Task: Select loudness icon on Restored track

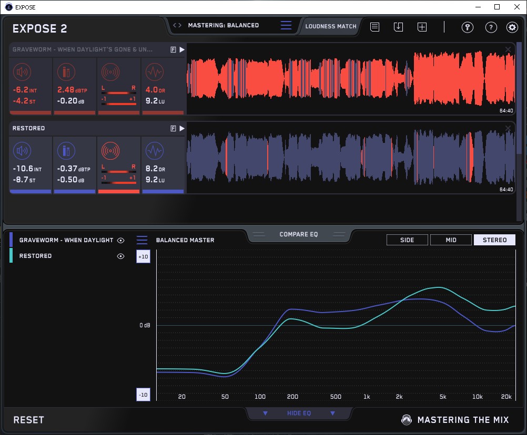Action: point(22,151)
